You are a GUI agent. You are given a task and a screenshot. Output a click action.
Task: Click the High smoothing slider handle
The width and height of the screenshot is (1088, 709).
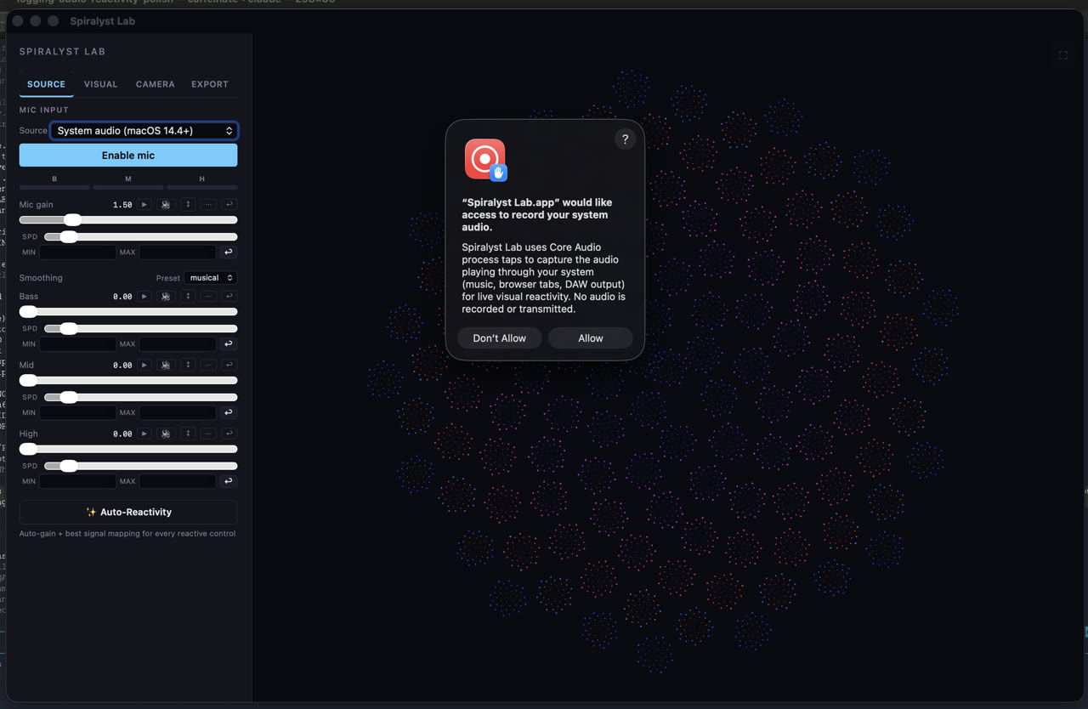(x=28, y=449)
